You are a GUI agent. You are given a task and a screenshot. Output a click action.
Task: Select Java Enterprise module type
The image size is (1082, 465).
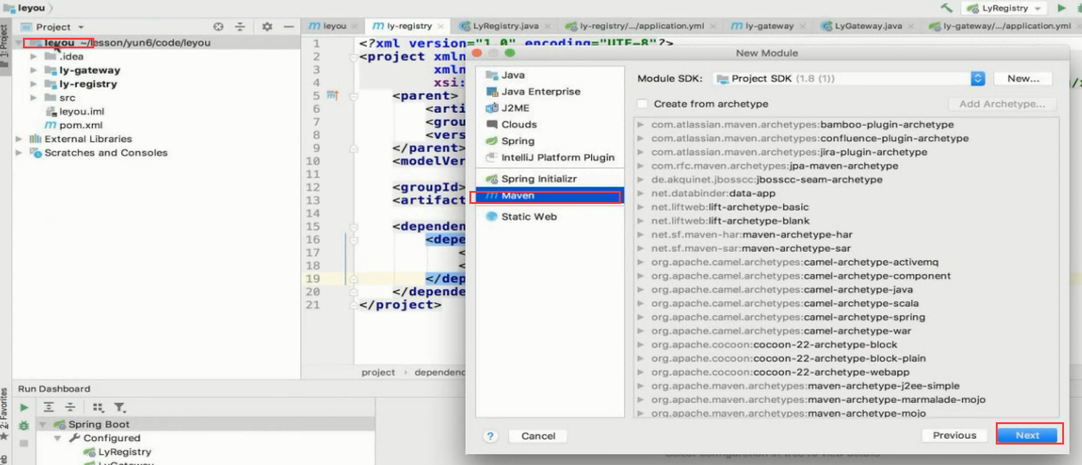point(549,91)
